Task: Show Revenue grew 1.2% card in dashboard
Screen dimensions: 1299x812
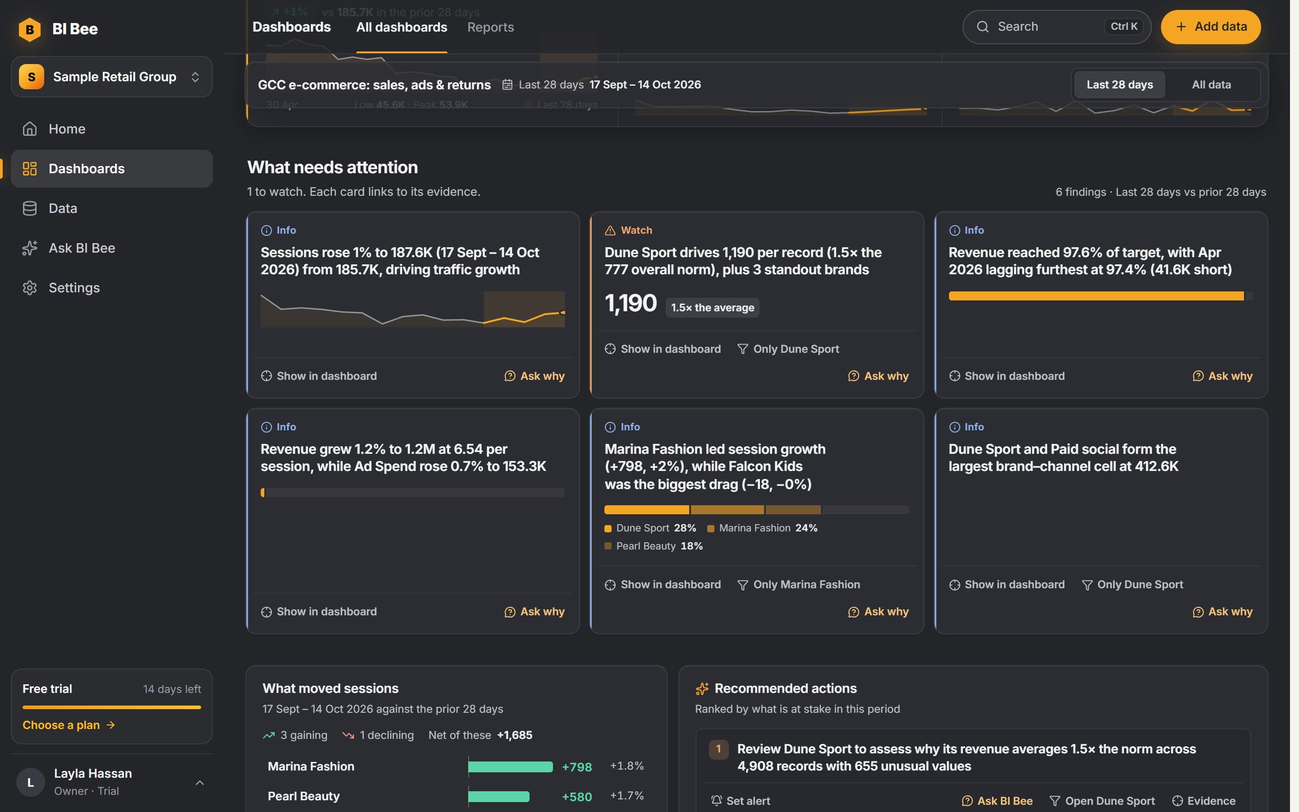Action: 319,612
